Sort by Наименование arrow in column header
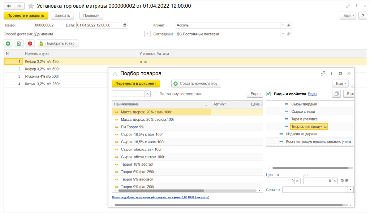Viewport: 370px width, 213px height. [206, 104]
